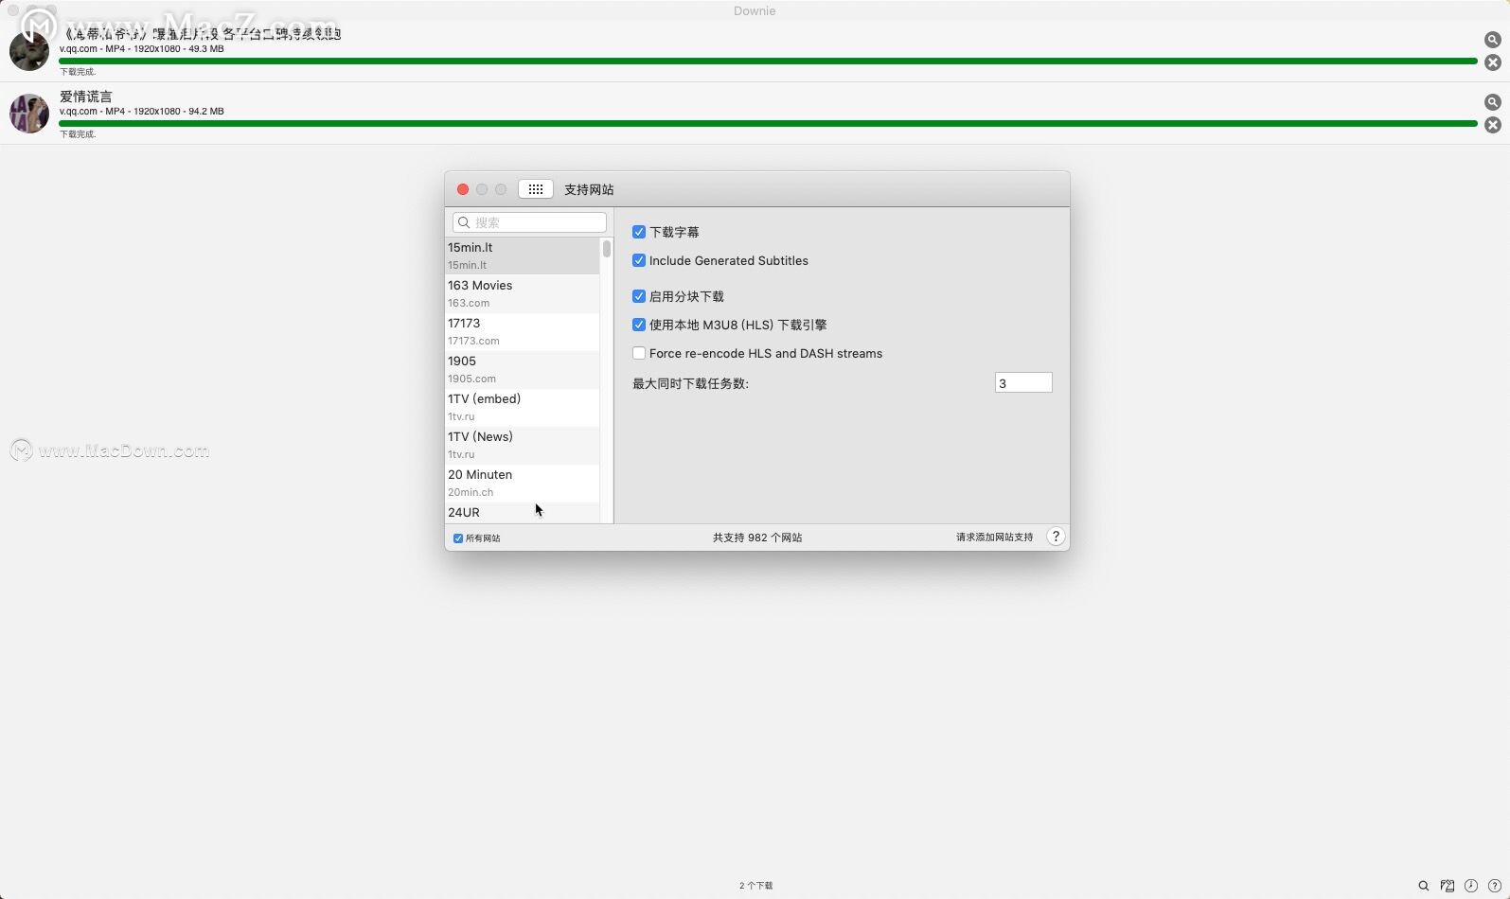Enable Force re-encode HLS and DASH streams
The image size is (1510, 899).
click(x=639, y=353)
